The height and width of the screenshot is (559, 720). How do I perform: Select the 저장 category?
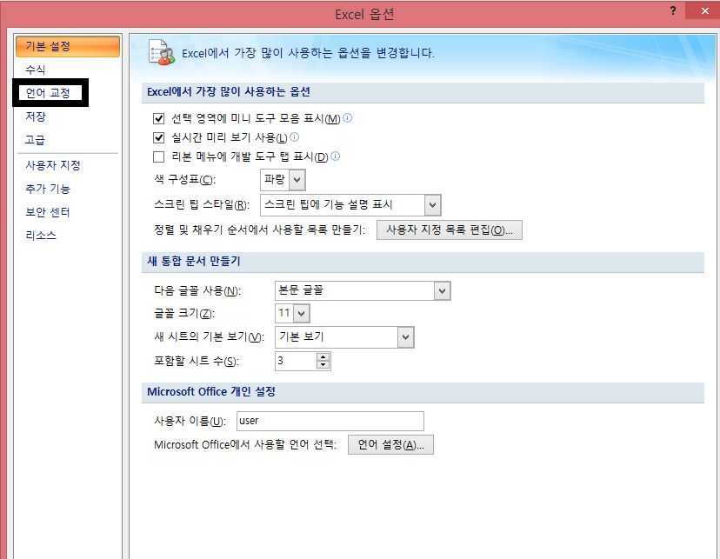tap(36, 116)
